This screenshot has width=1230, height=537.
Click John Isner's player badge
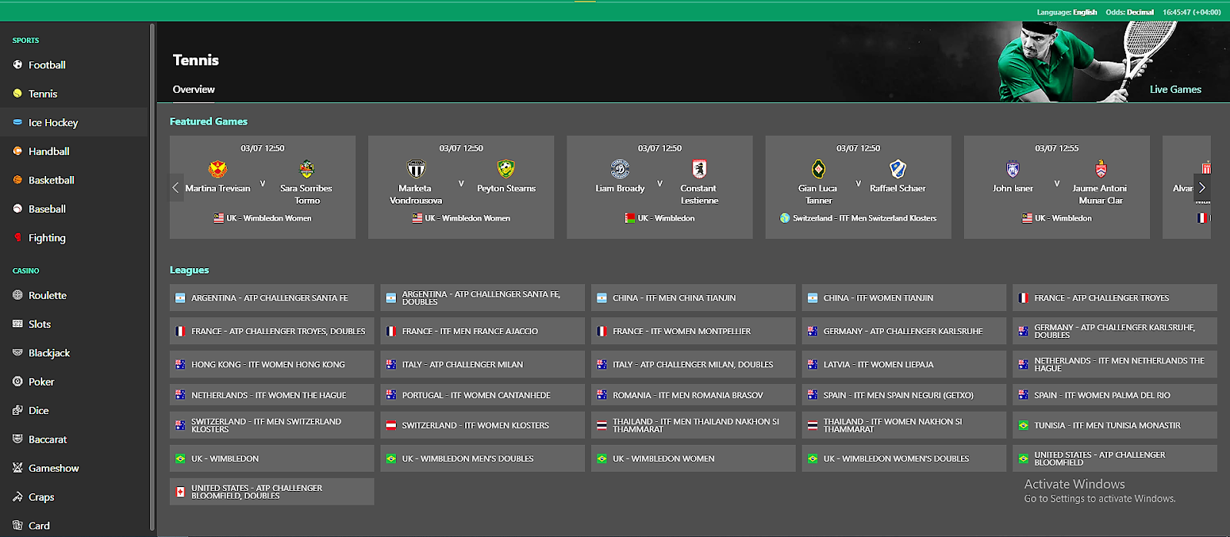click(1012, 169)
